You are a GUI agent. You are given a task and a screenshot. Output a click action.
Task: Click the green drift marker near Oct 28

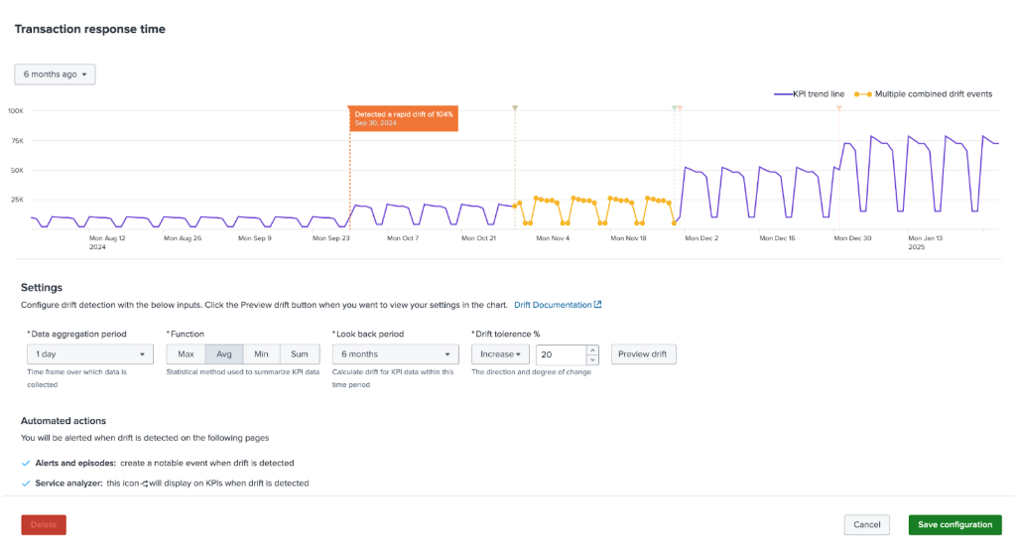(x=515, y=107)
